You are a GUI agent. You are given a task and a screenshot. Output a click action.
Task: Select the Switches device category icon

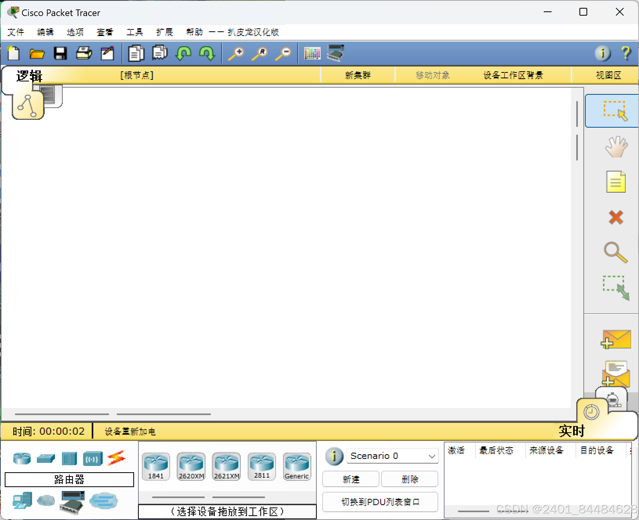tap(46, 458)
